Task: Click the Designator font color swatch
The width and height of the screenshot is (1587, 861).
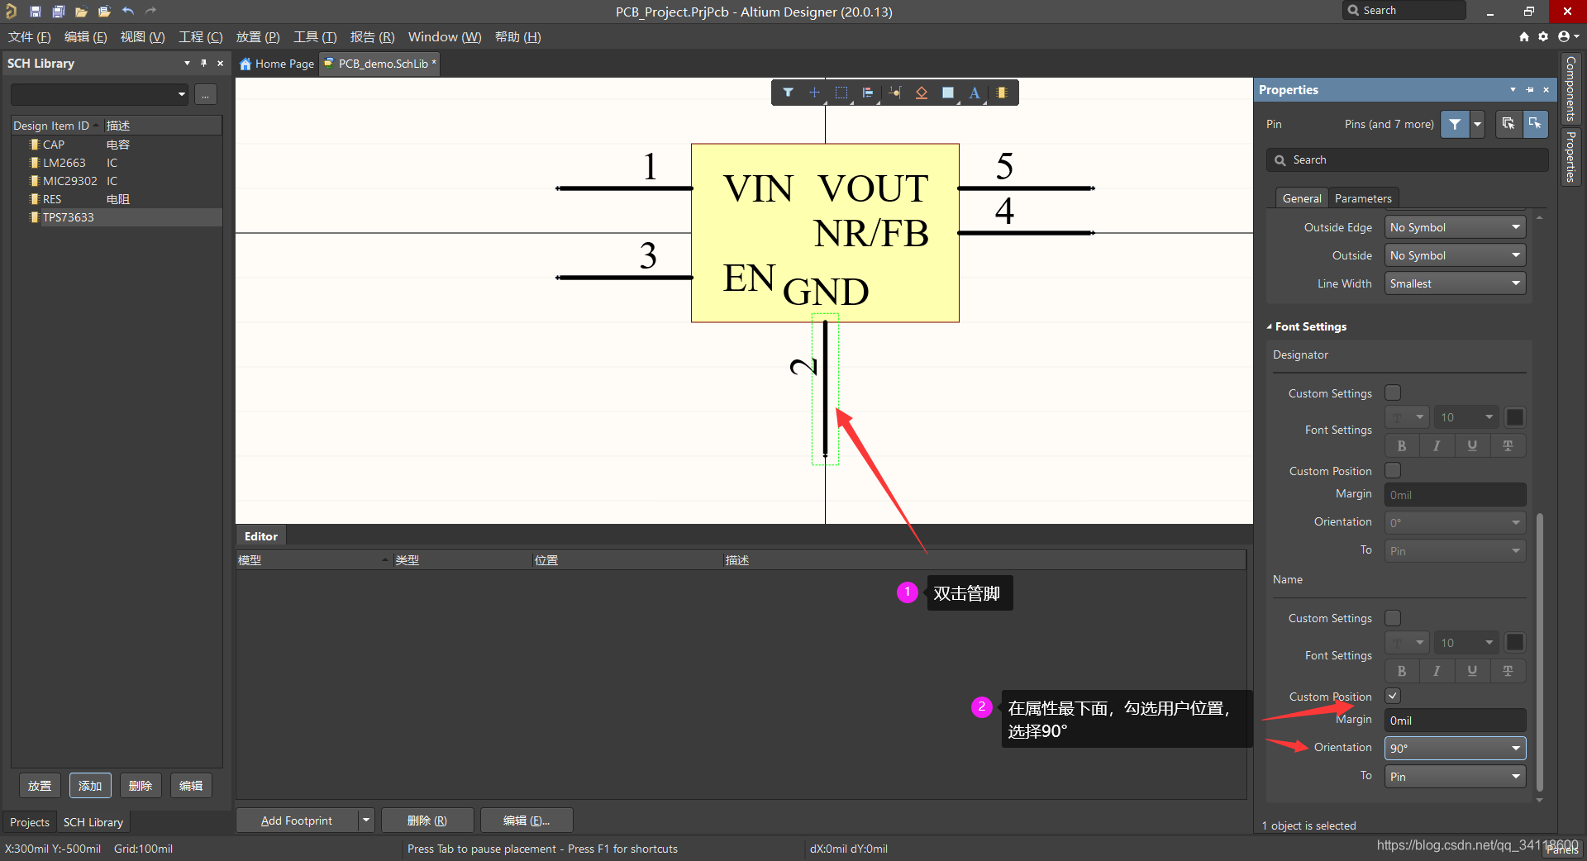Action: [x=1515, y=417]
